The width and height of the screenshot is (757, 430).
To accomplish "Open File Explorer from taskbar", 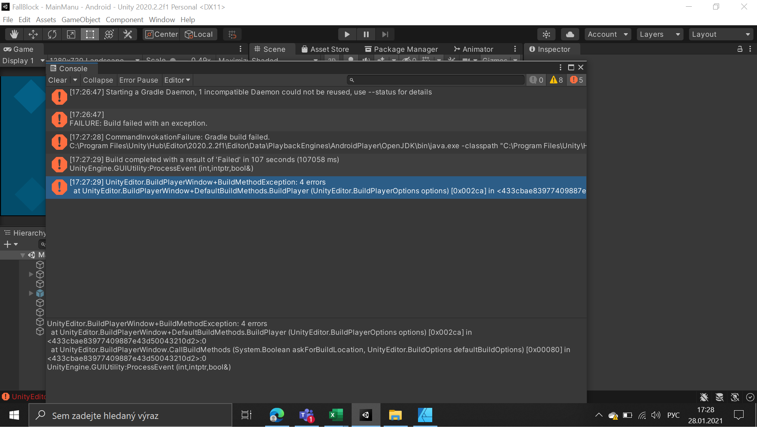I will coord(395,415).
